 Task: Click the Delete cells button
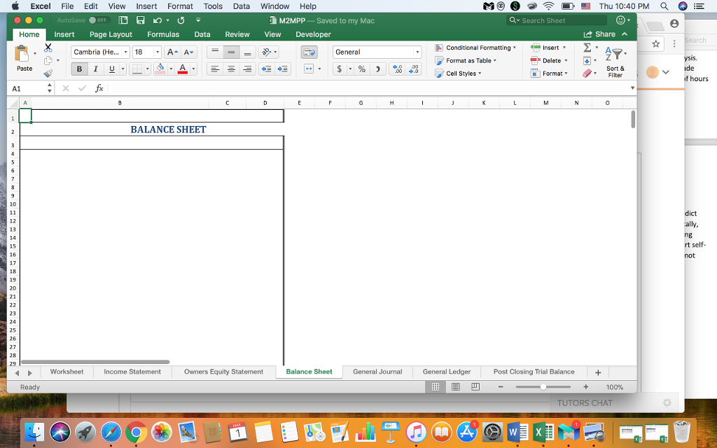[549, 60]
